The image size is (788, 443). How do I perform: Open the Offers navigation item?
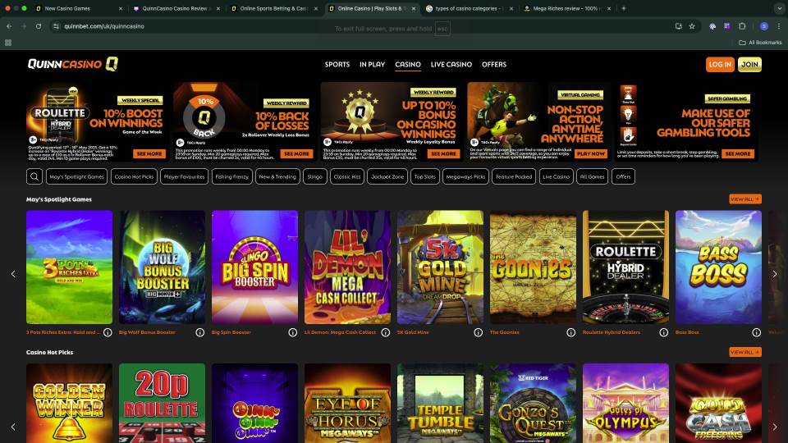(494, 64)
